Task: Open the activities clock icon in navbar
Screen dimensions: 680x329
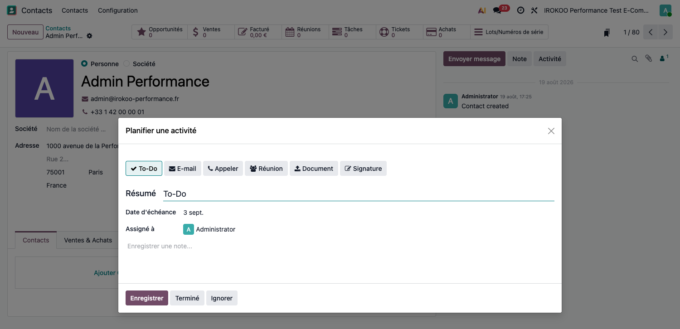Action: click(x=520, y=10)
